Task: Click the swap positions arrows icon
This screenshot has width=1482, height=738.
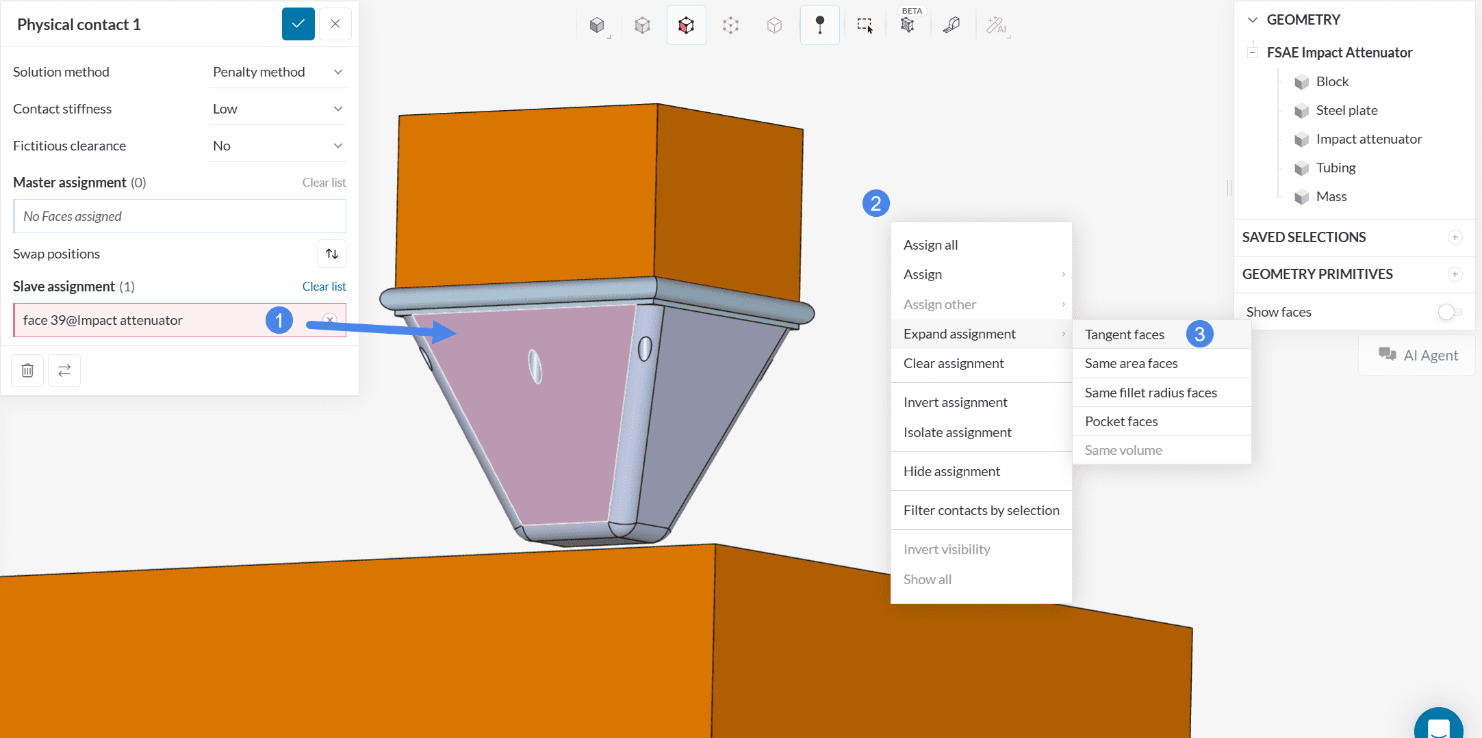Action: point(332,254)
